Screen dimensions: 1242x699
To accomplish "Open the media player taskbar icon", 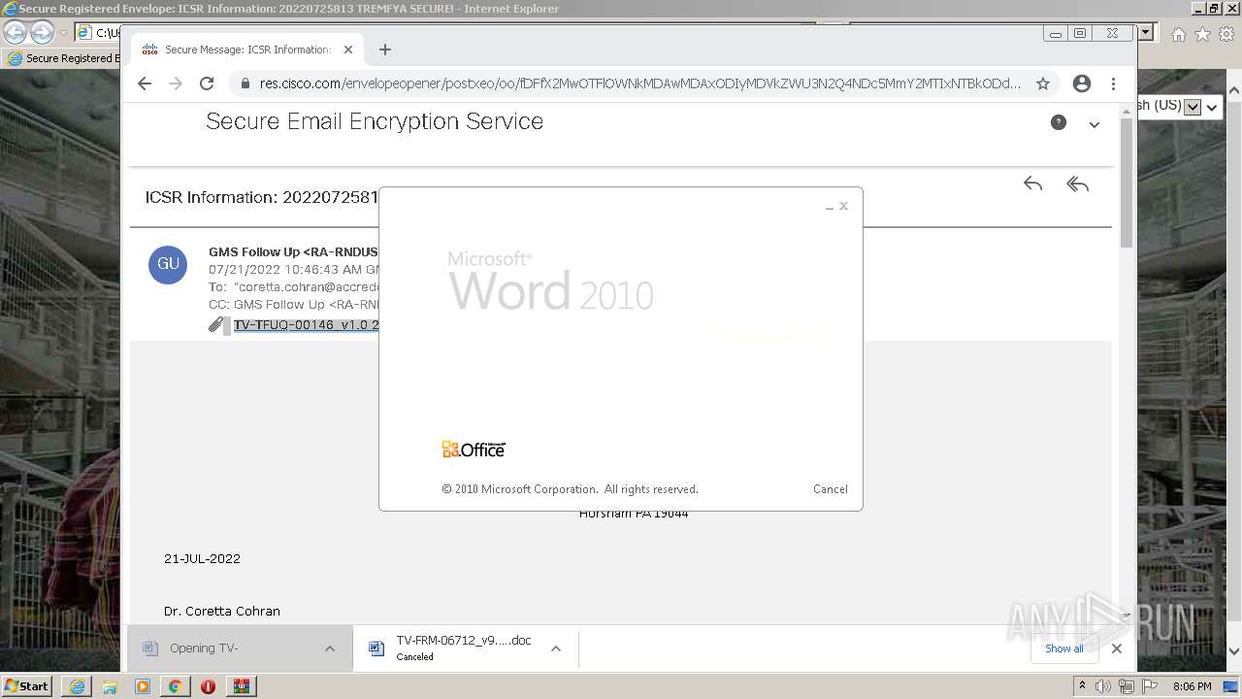I will point(143,686).
